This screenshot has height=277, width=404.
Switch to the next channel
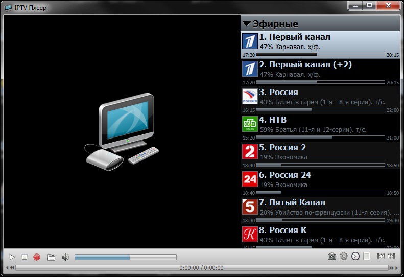(x=391, y=256)
